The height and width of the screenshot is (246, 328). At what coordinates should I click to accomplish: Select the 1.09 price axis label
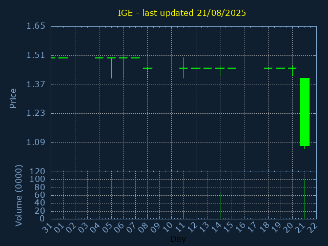click(x=36, y=142)
